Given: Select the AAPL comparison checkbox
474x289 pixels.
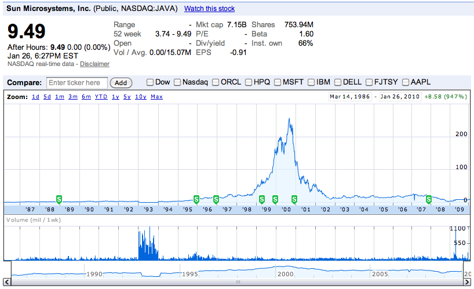Looking at the screenshot, I should (x=406, y=82).
